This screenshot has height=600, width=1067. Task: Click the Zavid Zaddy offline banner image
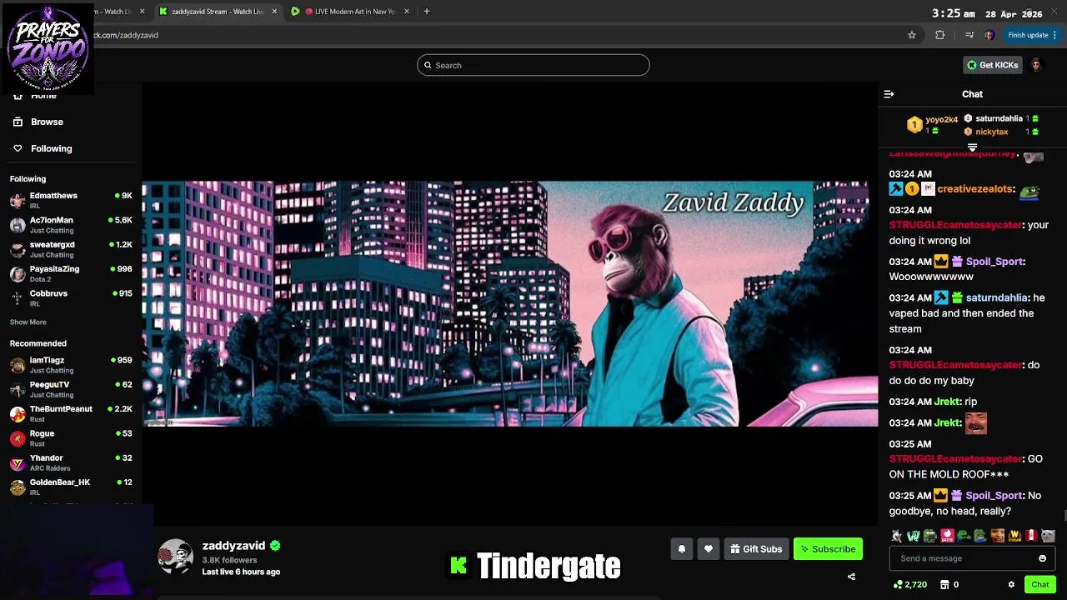tap(509, 303)
